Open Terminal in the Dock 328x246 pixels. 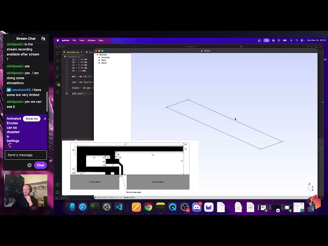click(x=94, y=207)
